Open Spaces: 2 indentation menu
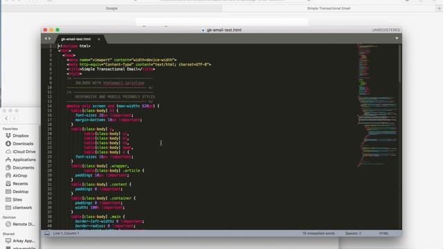Screen dimensions: 443x249 pyautogui.click(x=353, y=234)
